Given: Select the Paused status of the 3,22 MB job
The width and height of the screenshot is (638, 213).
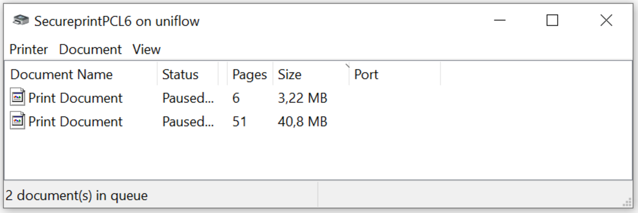Looking at the screenshot, I should tap(188, 98).
